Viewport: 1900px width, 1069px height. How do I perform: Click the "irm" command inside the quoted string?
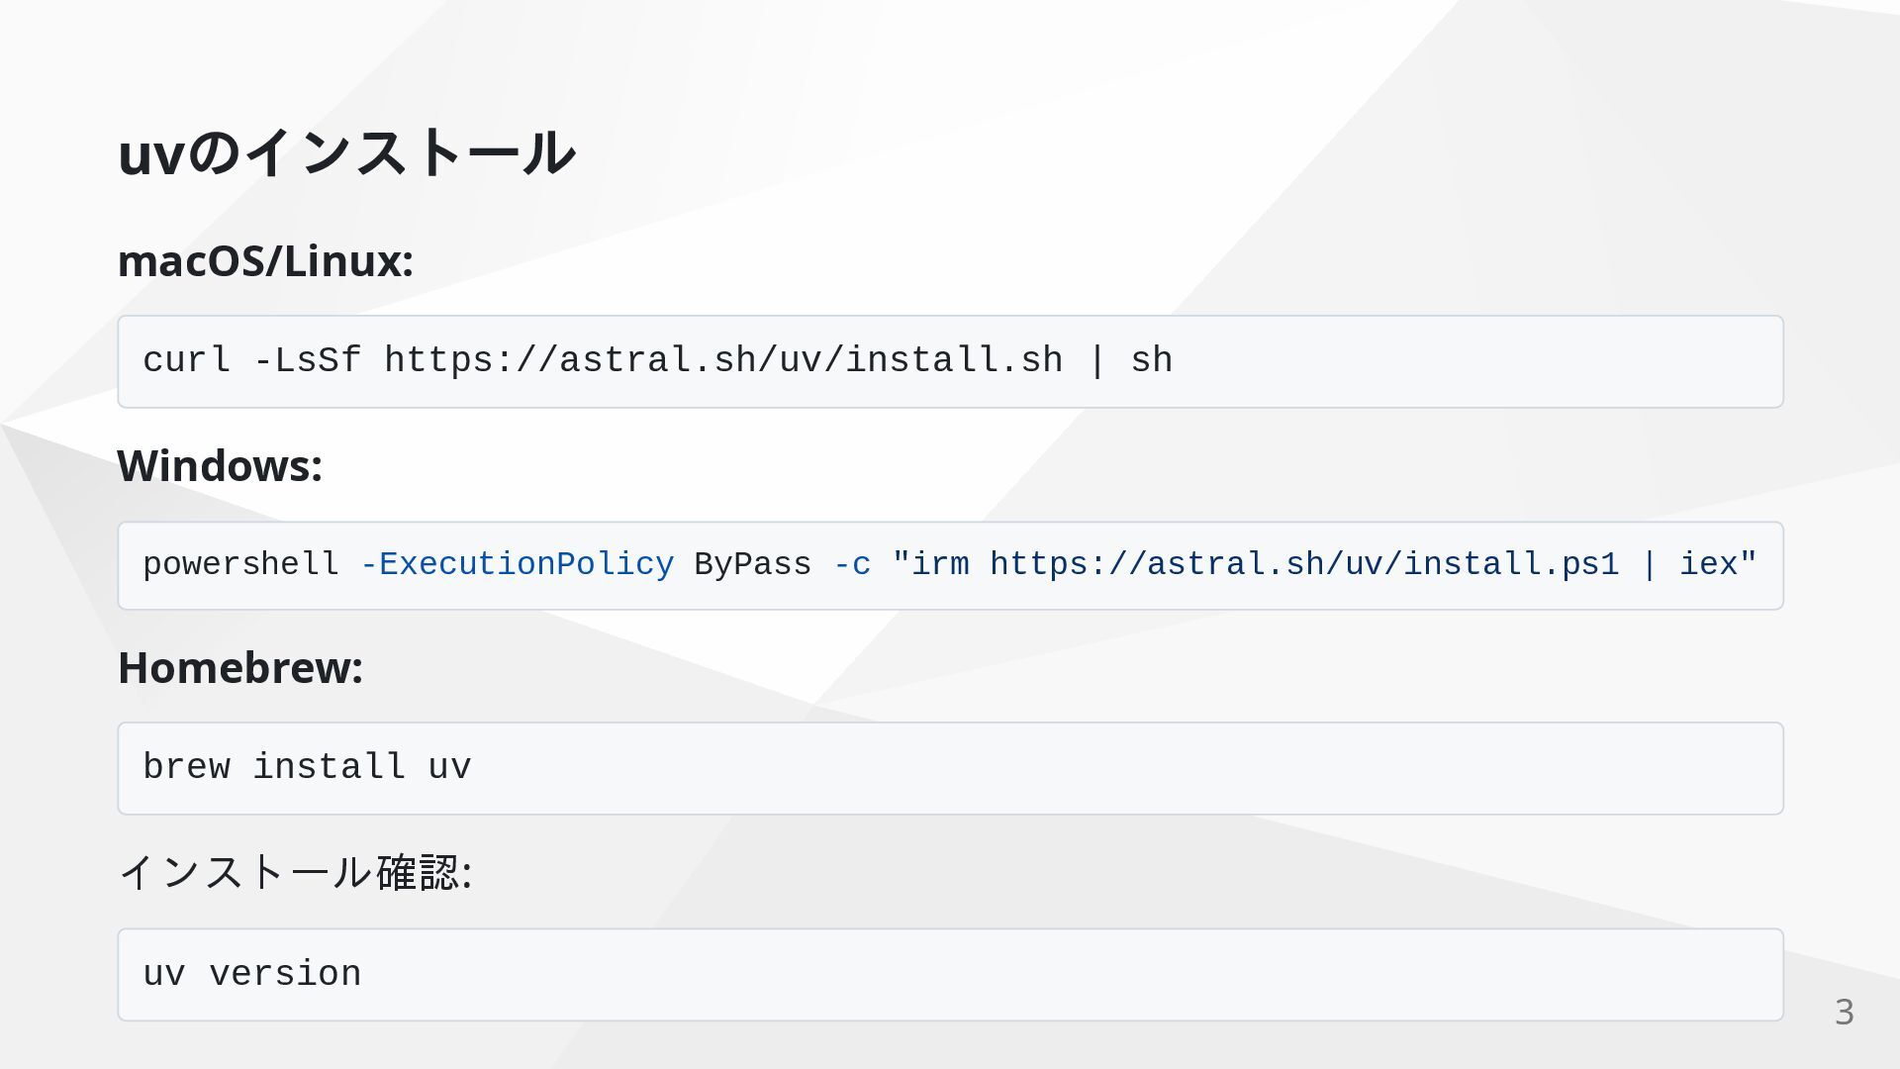pyautogui.click(x=938, y=565)
